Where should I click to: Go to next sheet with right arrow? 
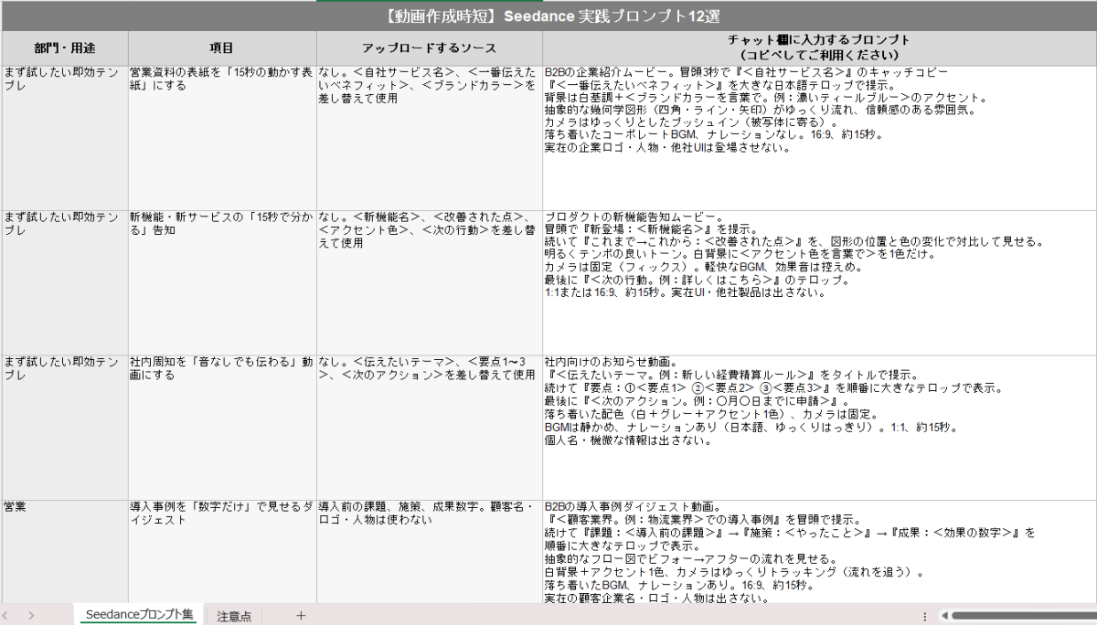click(x=31, y=616)
